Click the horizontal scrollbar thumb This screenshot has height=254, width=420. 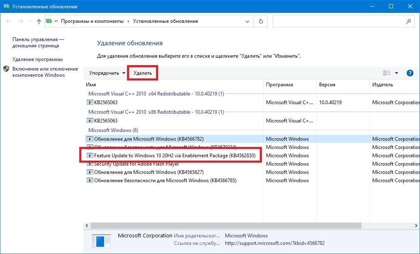pyautogui.click(x=226, y=226)
